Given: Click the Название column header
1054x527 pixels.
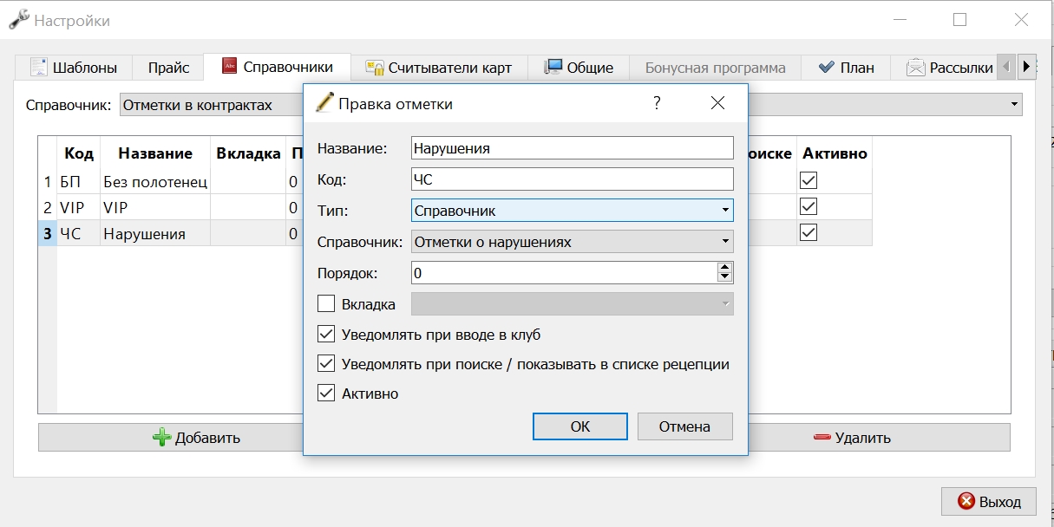Looking at the screenshot, I should (155, 153).
